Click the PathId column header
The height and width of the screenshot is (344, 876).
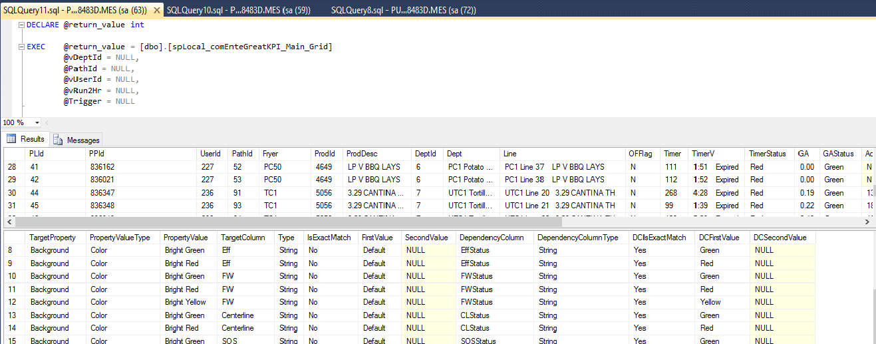pos(243,154)
